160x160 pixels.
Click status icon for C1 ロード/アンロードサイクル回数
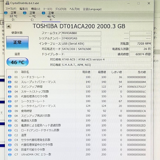[10, 130]
